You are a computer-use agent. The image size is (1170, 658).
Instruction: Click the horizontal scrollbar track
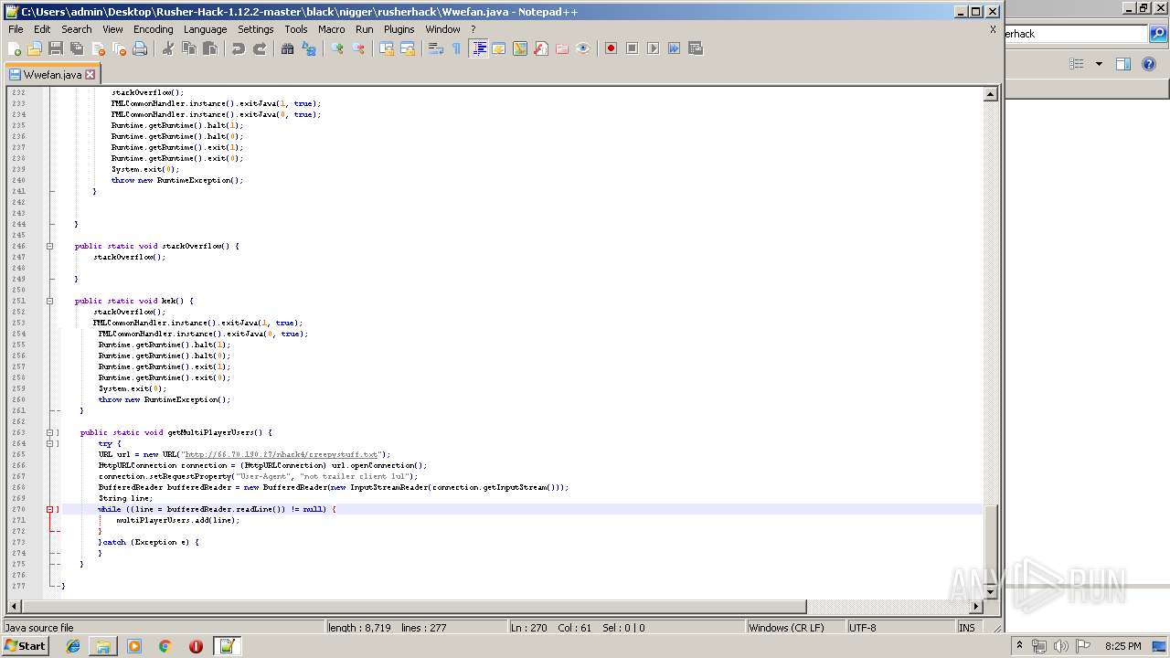(x=888, y=607)
